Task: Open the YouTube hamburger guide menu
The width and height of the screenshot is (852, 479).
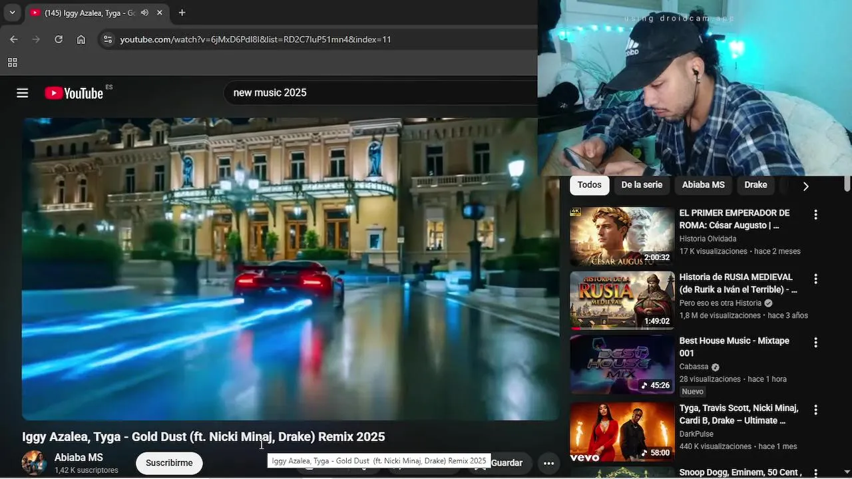Action: [x=23, y=93]
